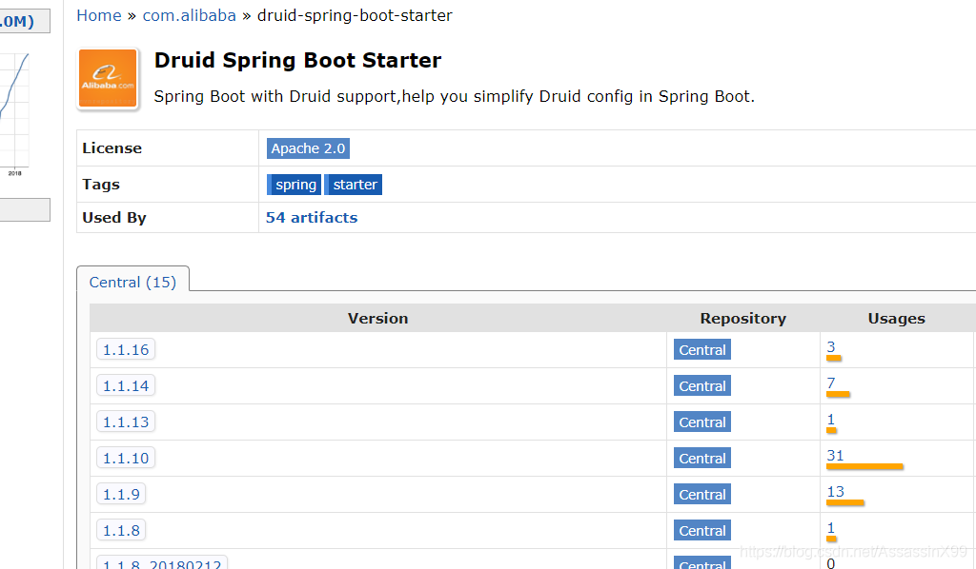Screen dimensions: 976x569
Task: Open com.alibaba breadcrumb link
Action: (x=190, y=15)
